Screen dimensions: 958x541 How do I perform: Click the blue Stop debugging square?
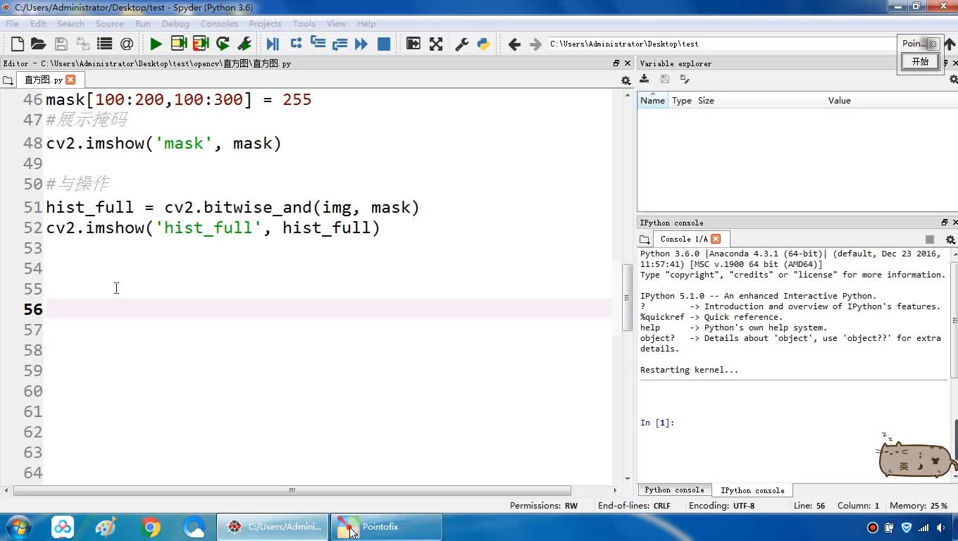pyautogui.click(x=384, y=44)
